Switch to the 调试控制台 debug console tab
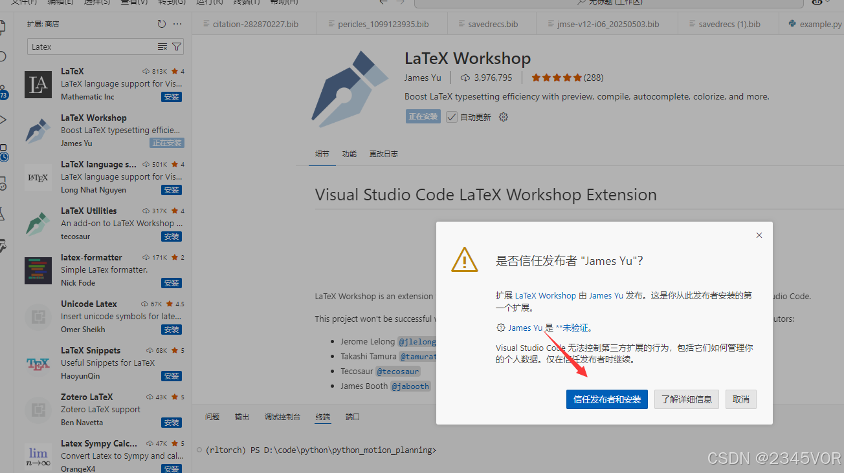The image size is (844, 473). tap(282, 417)
